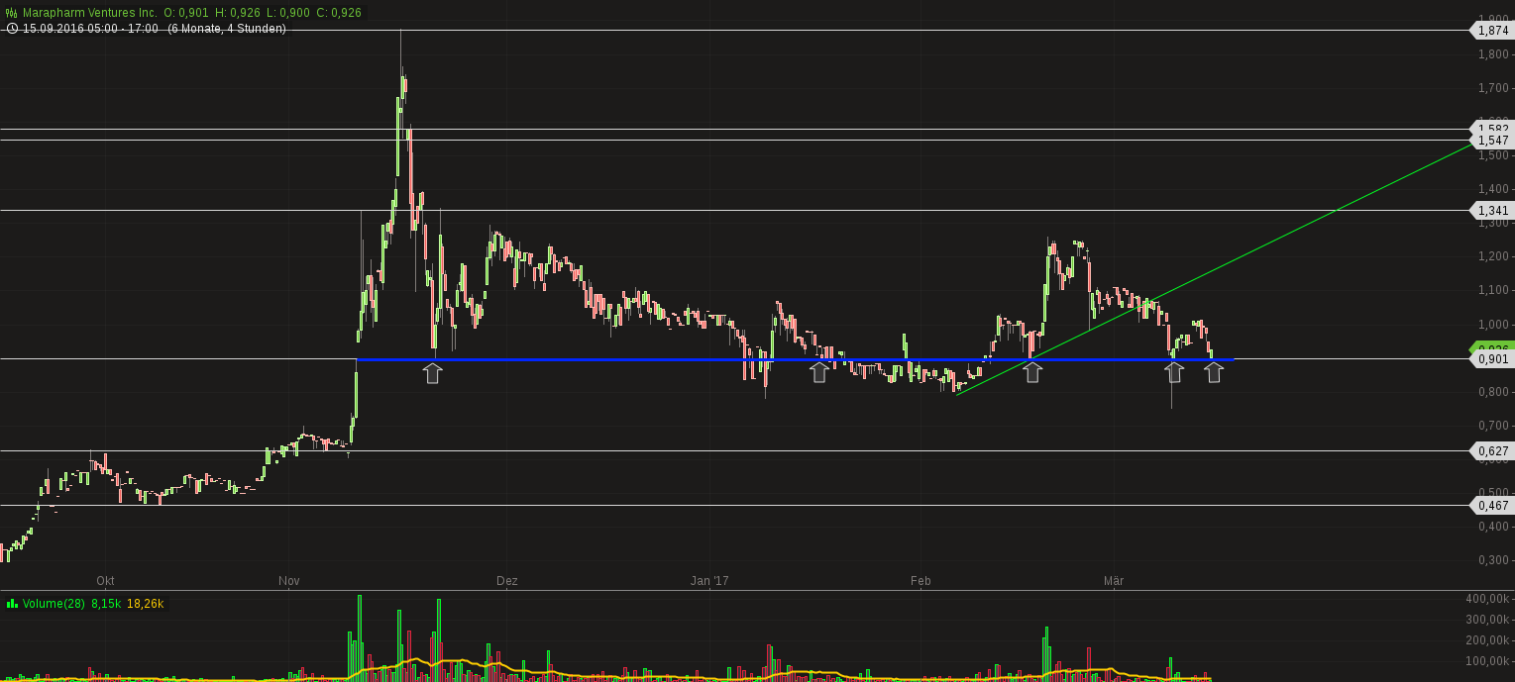Select the rightmost up-arrow marker in March

tap(1214, 371)
